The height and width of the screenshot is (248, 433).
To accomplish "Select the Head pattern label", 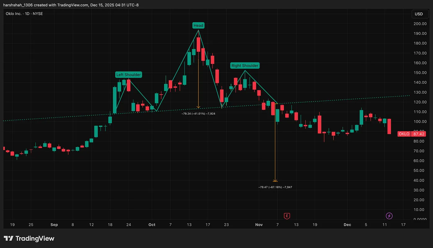I will (x=199, y=25).
